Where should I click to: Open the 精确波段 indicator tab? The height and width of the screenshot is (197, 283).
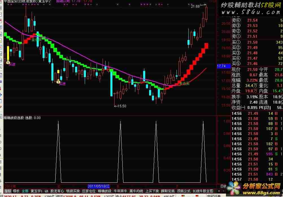[x=105, y=191]
